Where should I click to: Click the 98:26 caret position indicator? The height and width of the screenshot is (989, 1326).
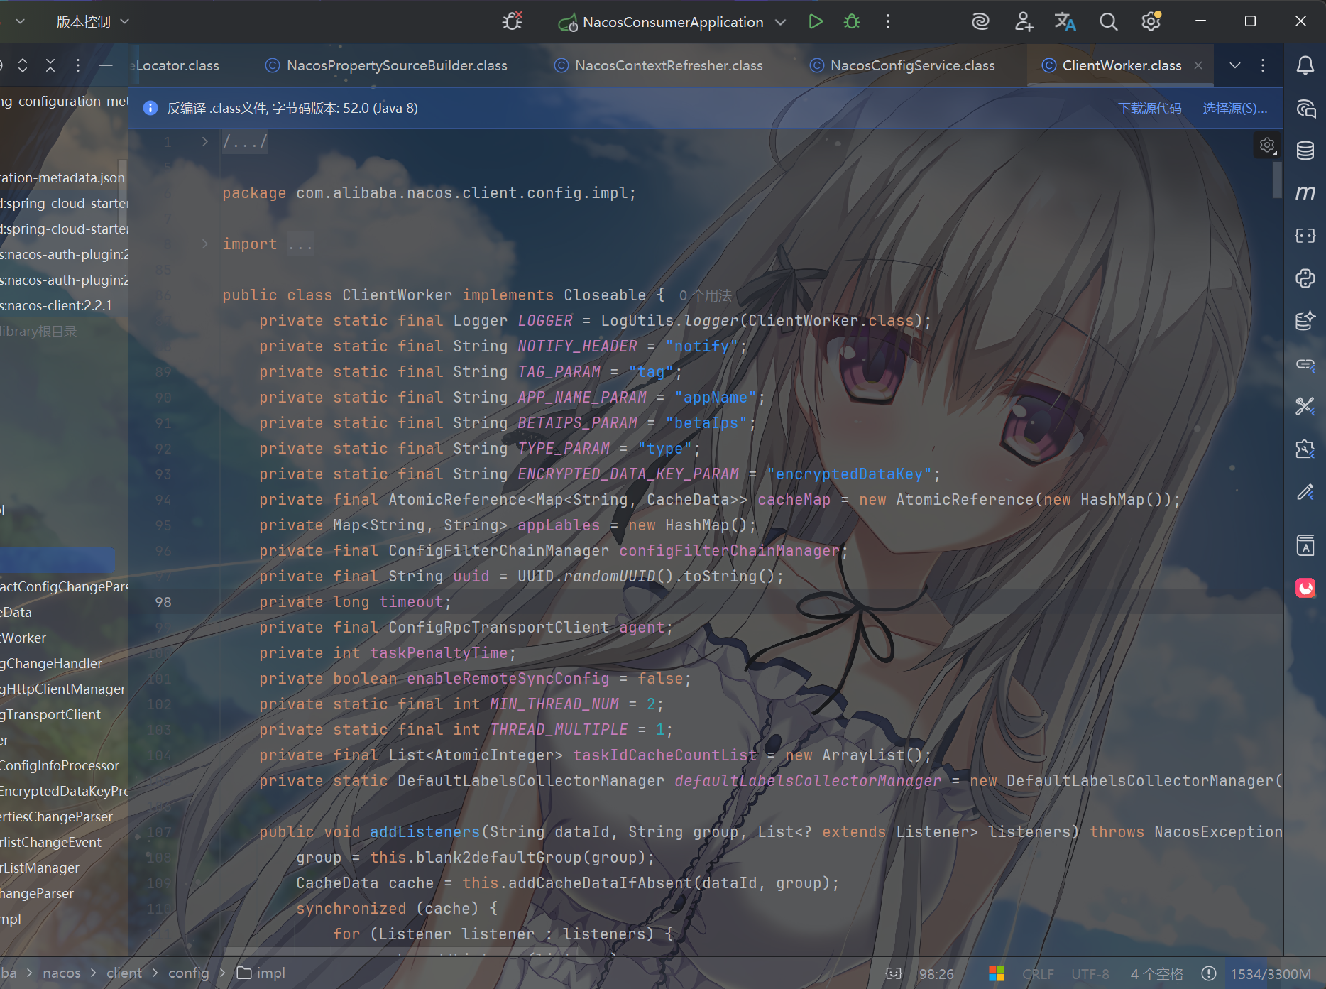[x=936, y=973]
